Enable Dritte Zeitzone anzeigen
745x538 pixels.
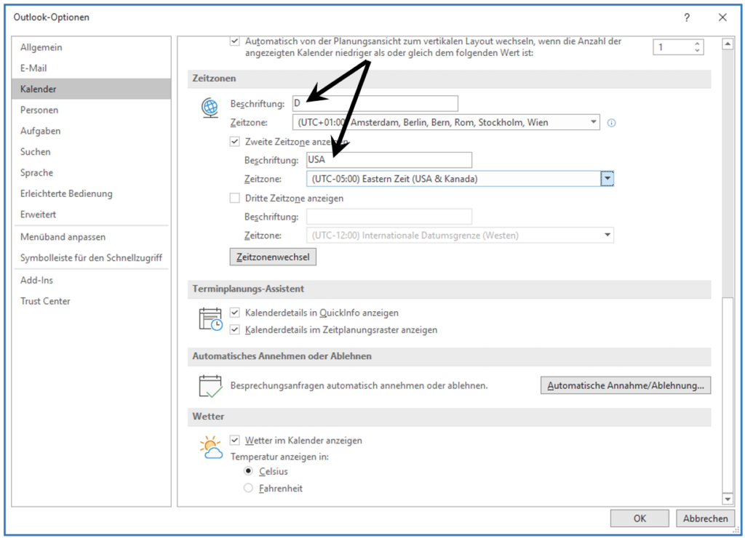coord(235,198)
